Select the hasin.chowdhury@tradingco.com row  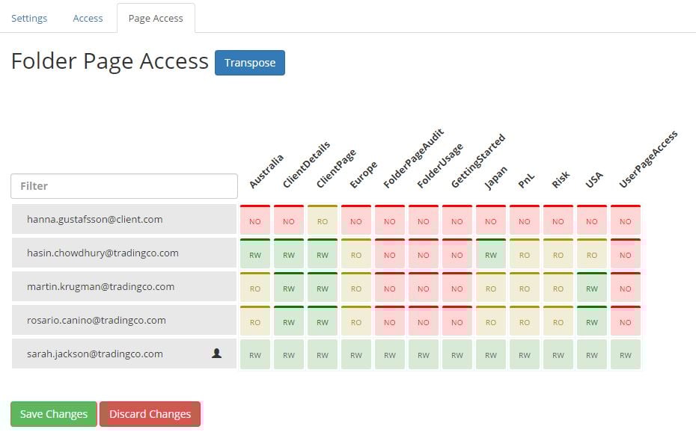(124, 253)
